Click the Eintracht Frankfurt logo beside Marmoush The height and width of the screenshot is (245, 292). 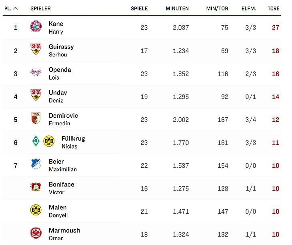coord(36,233)
